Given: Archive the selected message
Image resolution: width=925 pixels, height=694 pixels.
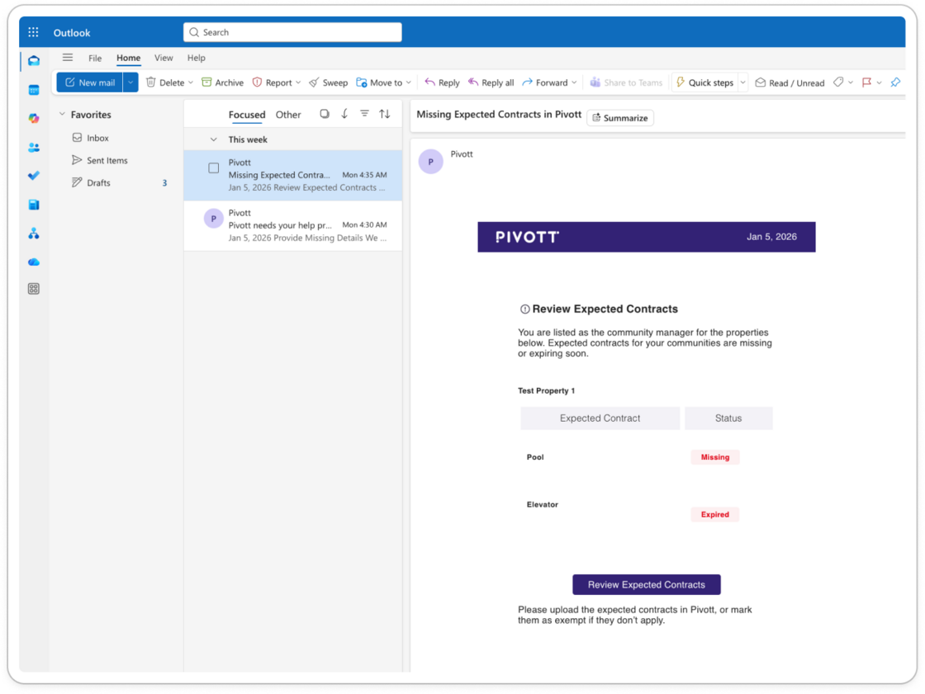Looking at the screenshot, I should pyautogui.click(x=222, y=83).
